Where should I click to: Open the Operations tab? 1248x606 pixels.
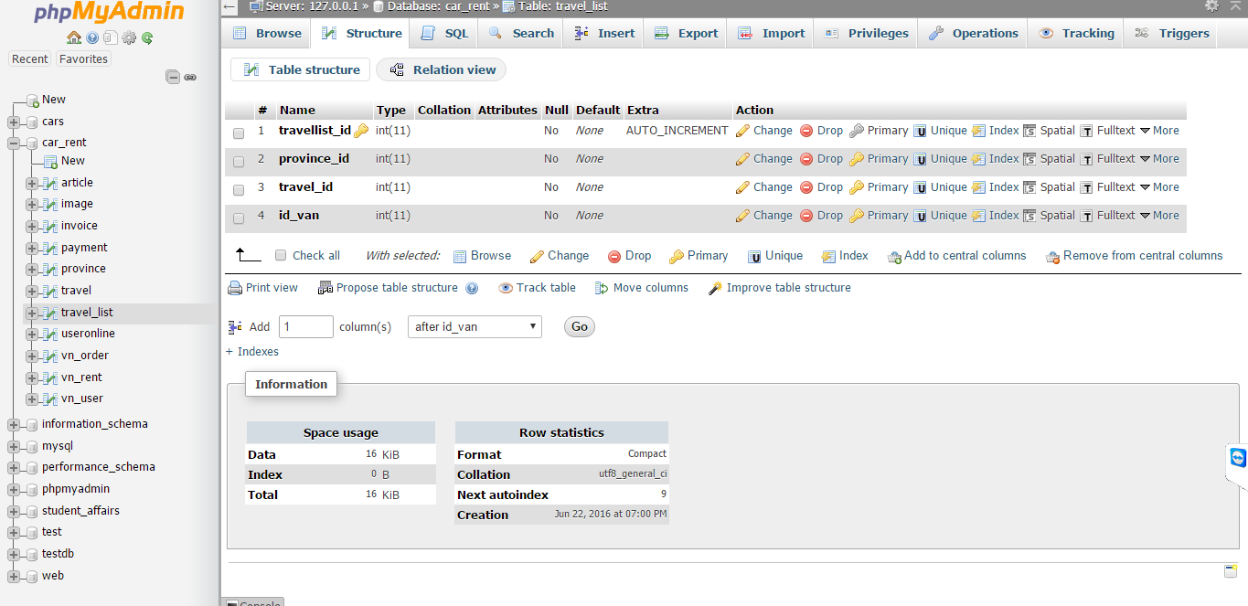point(973,34)
